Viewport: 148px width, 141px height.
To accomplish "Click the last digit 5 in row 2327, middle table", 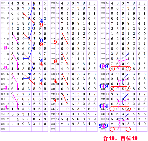I will click(95, 3).
